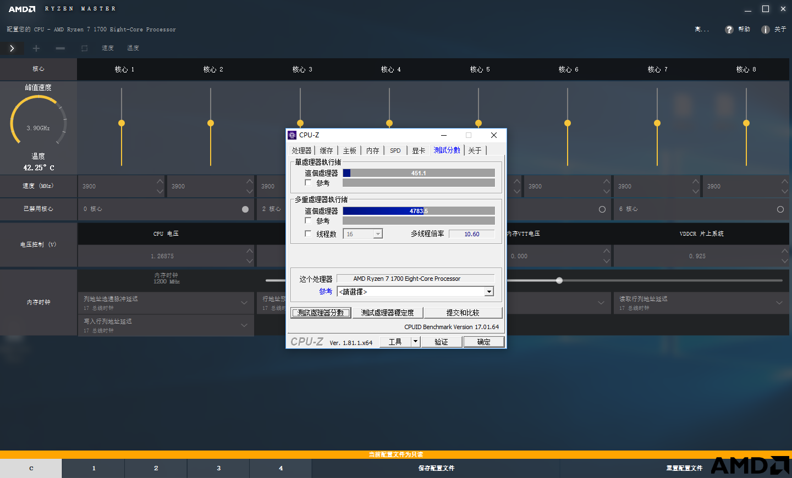792x478 pixels.
Task: Select the 0 核心 disabled-cores radio button
Action: (x=245, y=209)
